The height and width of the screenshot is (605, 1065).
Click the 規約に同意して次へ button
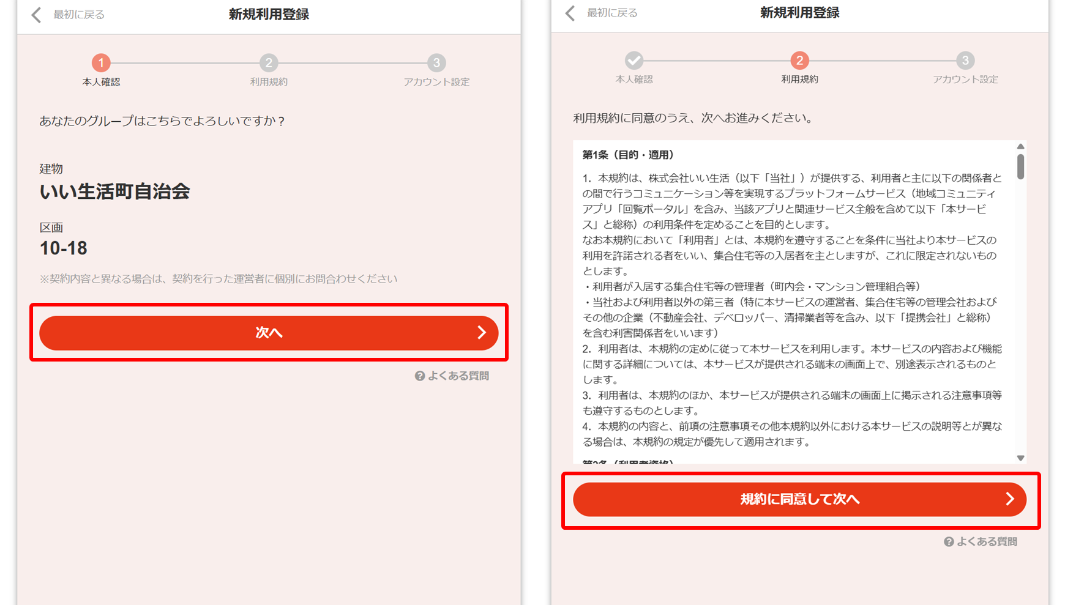tap(799, 499)
